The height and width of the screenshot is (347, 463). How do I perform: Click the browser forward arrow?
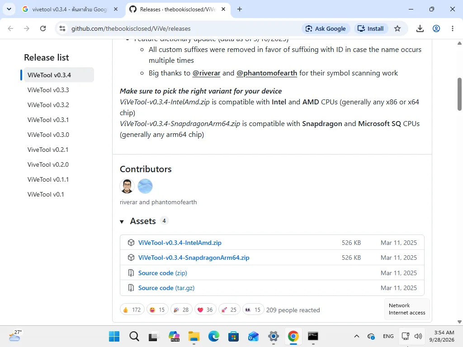click(27, 28)
